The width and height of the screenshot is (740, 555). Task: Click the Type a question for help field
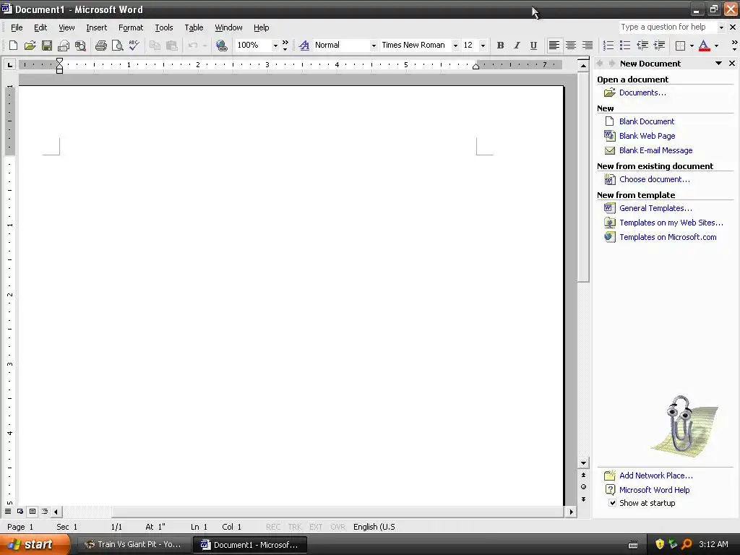point(667,27)
